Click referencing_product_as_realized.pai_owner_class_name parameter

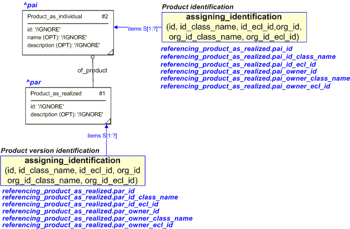255,79
